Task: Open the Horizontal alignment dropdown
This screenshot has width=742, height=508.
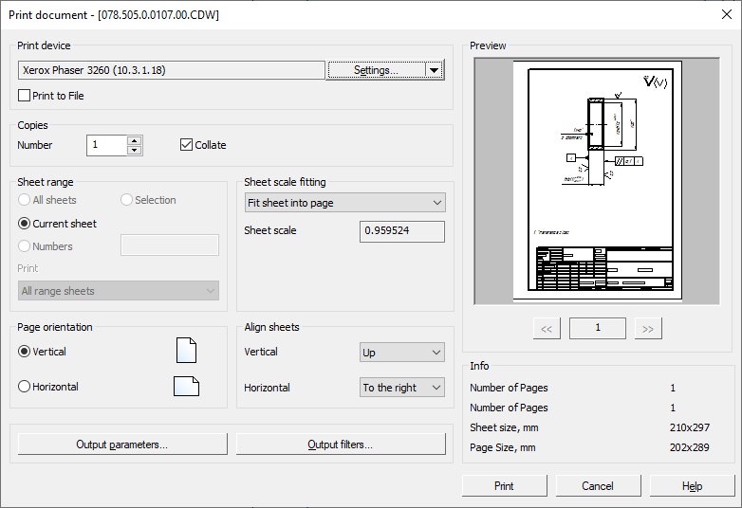Action: [x=402, y=388]
